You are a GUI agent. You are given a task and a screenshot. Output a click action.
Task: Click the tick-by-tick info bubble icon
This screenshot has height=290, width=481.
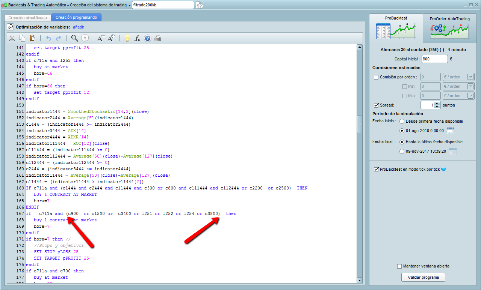pyautogui.click(x=443, y=169)
